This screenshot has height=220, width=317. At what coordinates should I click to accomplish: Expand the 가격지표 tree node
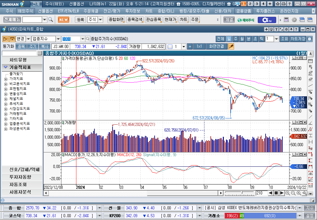click(6, 79)
